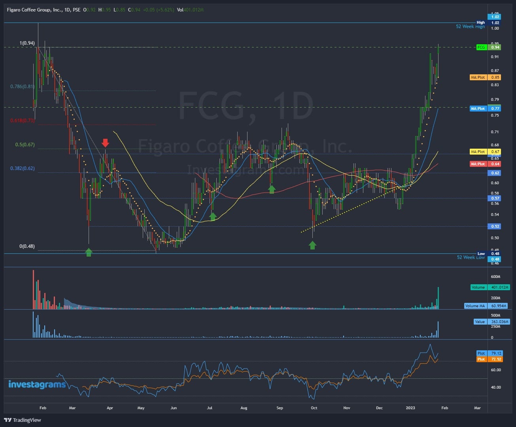Click the Figaro Coffee Group symbol name
516x427 pixels.
pos(32,9)
